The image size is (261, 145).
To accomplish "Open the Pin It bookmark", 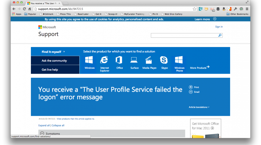I will pos(153,14).
